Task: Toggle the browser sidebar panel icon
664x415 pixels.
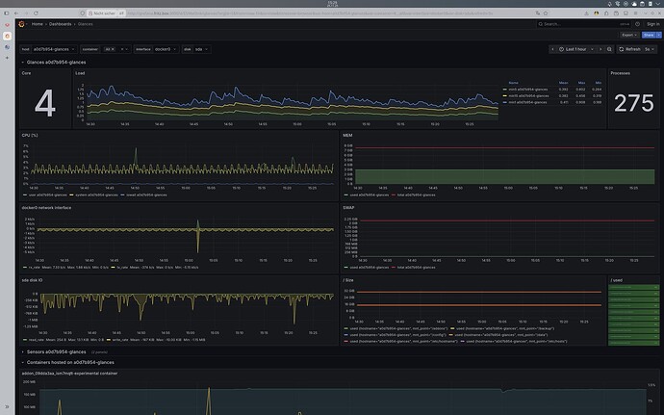Action: coord(6,13)
